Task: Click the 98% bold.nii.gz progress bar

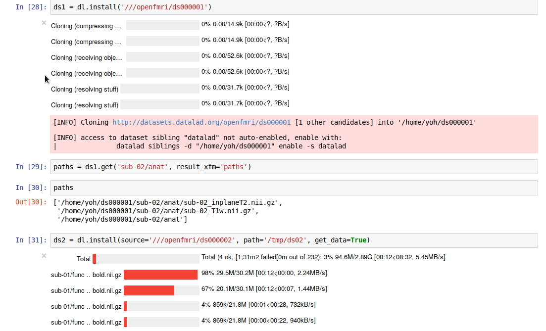Action: point(160,274)
